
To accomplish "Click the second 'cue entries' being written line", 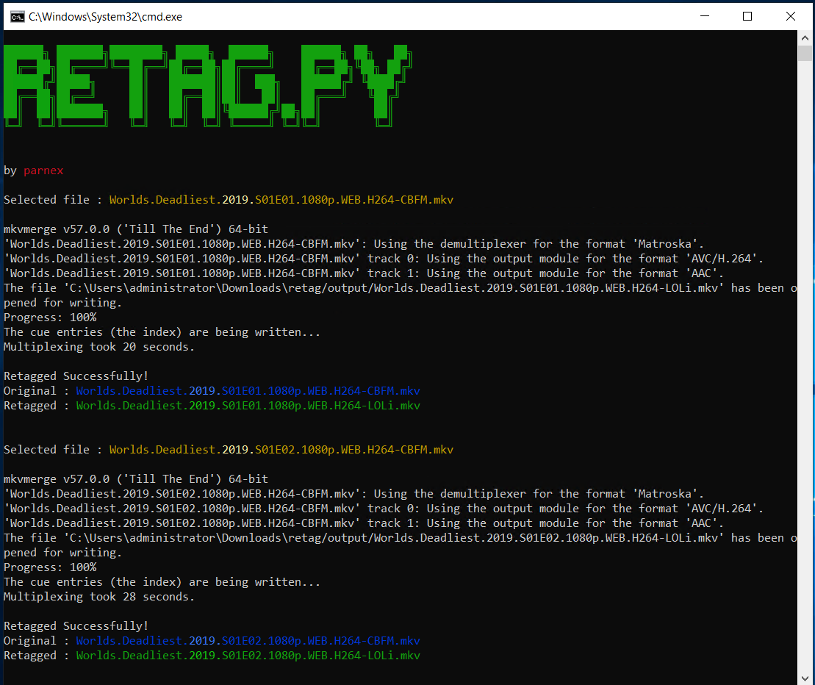I will point(162,582).
